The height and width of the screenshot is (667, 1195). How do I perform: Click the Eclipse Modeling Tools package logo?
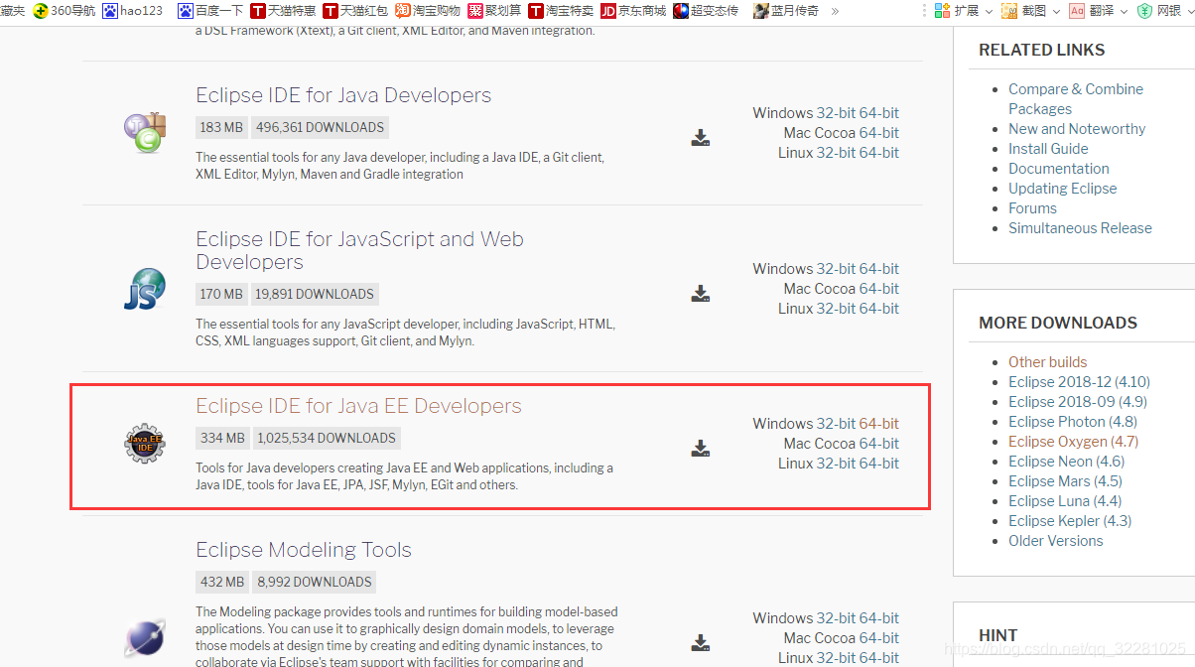(145, 638)
